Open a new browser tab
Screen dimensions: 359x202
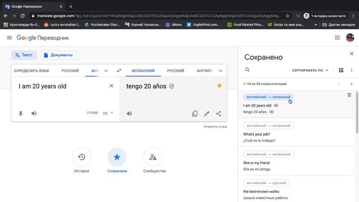(x=71, y=7)
